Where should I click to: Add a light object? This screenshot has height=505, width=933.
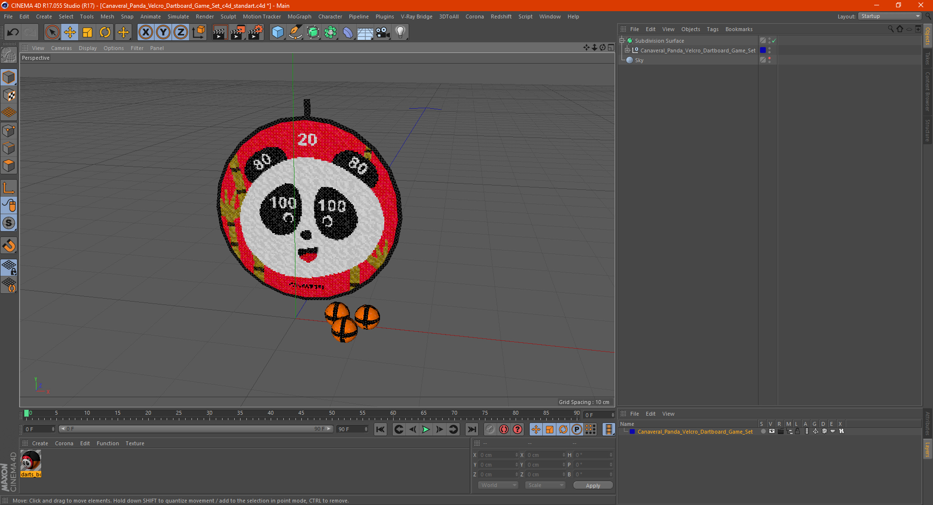click(x=400, y=33)
